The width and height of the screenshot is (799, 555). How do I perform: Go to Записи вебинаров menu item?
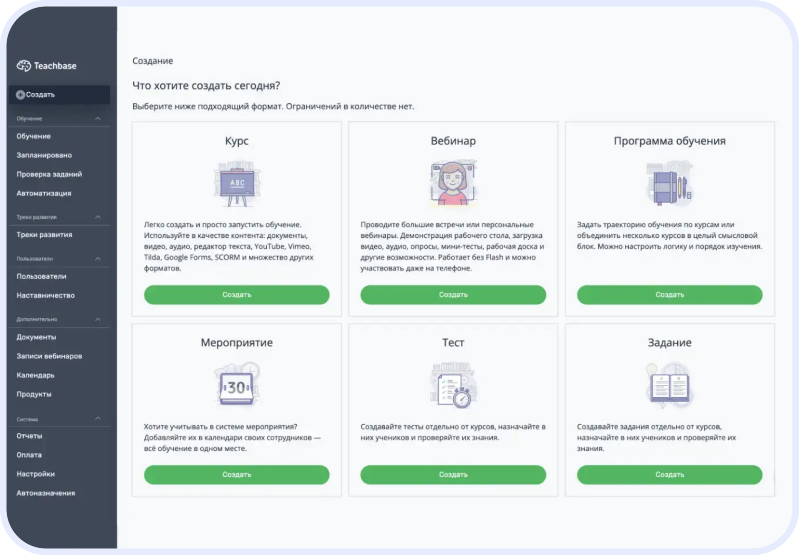(49, 356)
